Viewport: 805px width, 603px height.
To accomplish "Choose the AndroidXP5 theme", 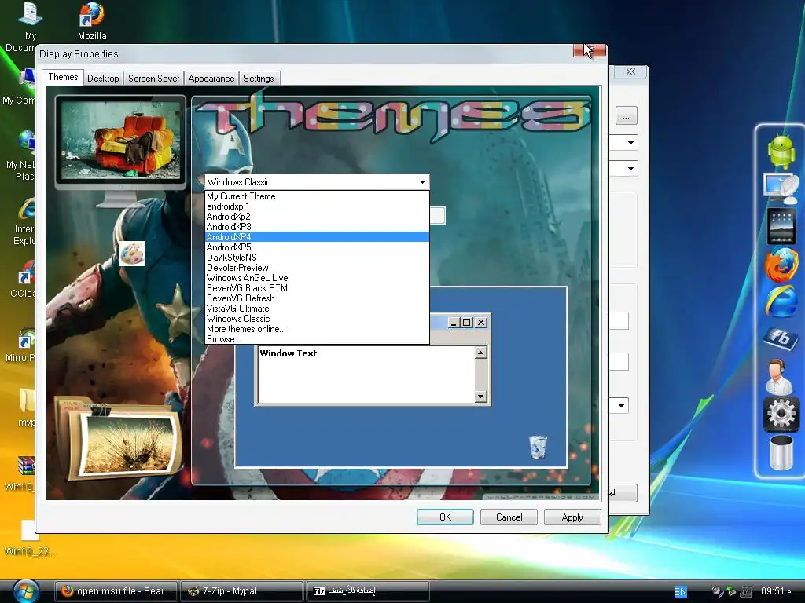I will coord(318,247).
